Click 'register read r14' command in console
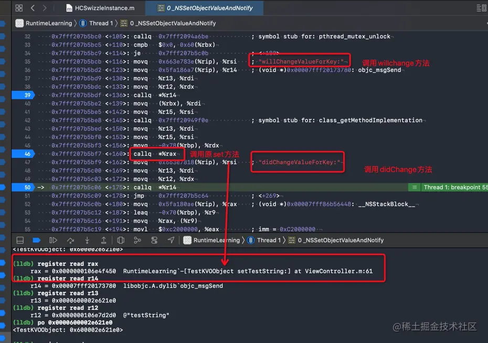Image resolution: width=488 pixels, height=343 pixels. [68, 278]
